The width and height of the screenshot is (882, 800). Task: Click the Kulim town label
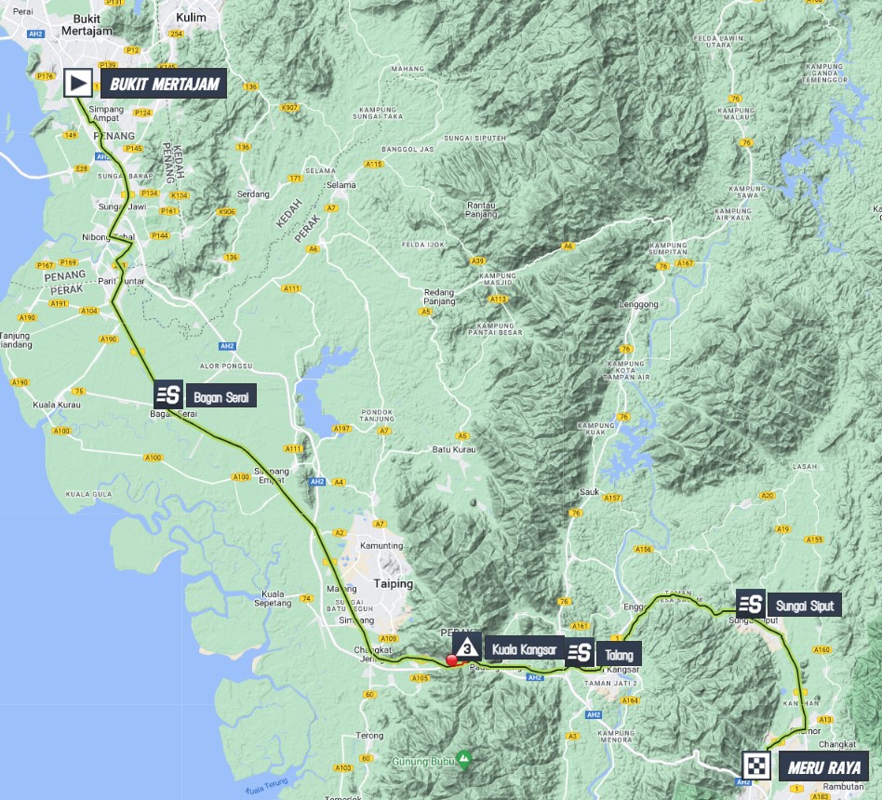[x=192, y=18]
